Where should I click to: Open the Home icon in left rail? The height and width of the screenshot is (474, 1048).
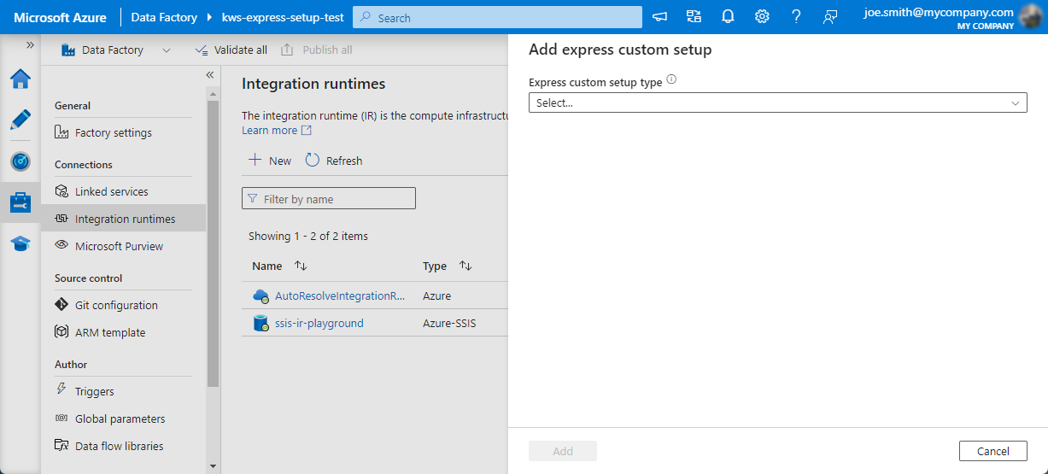coord(20,79)
